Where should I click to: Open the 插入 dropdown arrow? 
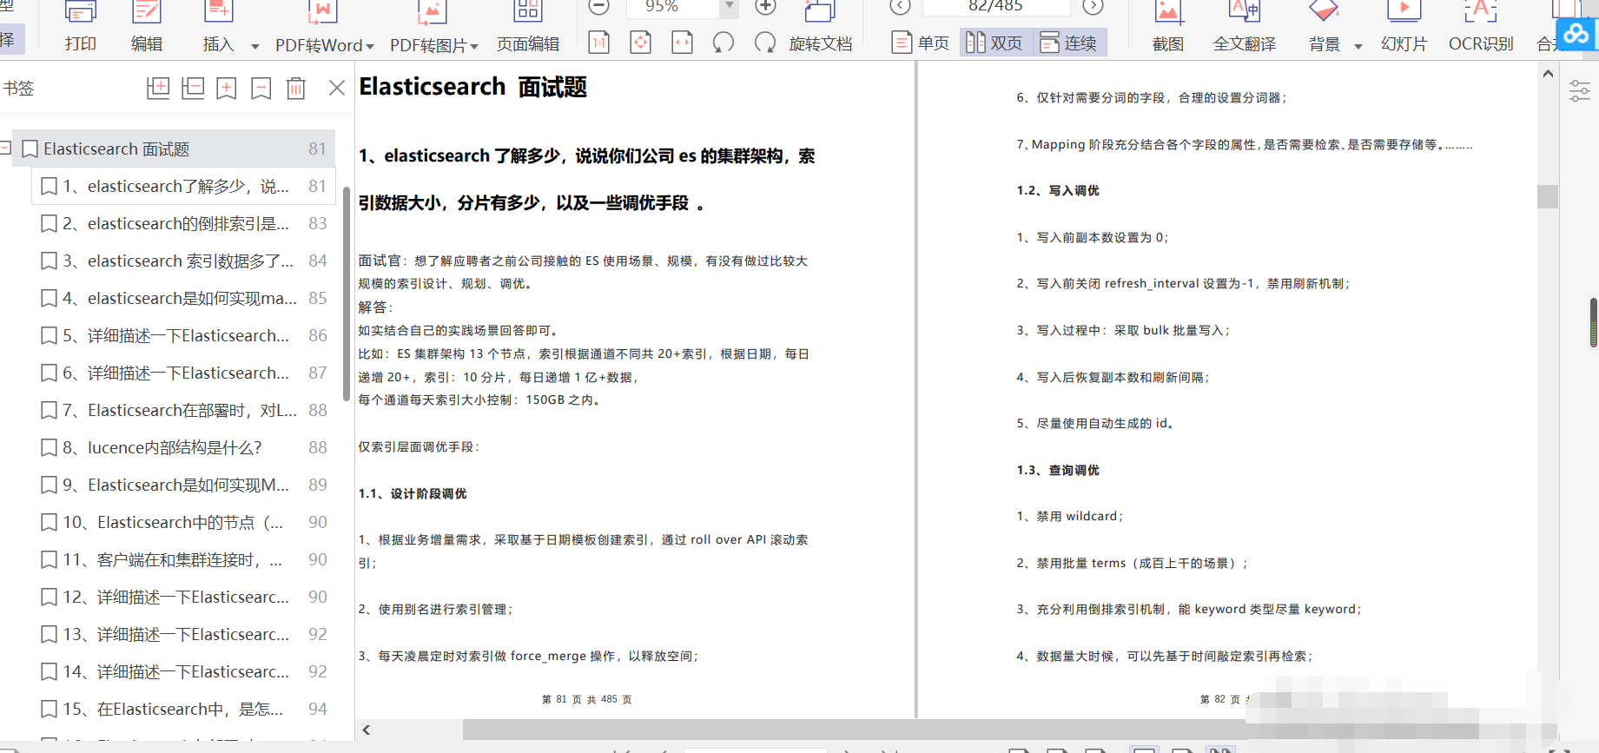click(x=254, y=46)
